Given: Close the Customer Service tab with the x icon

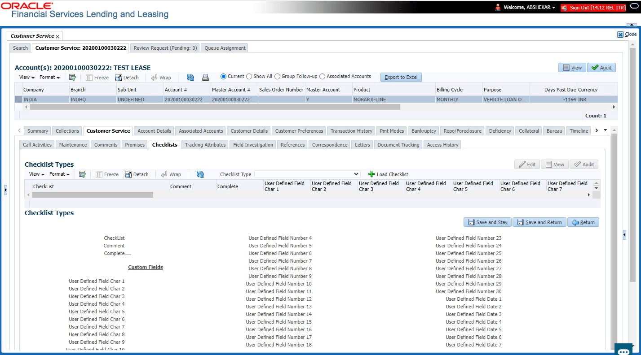Looking at the screenshot, I should (x=57, y=36).
